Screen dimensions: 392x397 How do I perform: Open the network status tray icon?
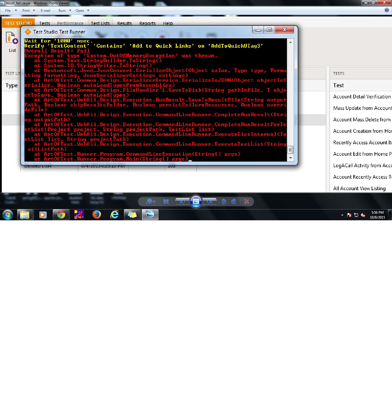pyautogui.click(x=356, y=215)
